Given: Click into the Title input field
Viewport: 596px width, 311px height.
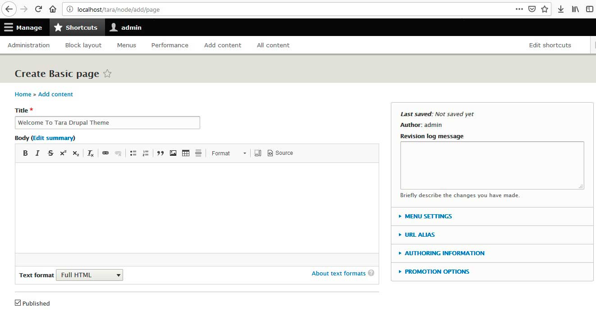Looking at the screenshot, I should [x=107, y=122].
